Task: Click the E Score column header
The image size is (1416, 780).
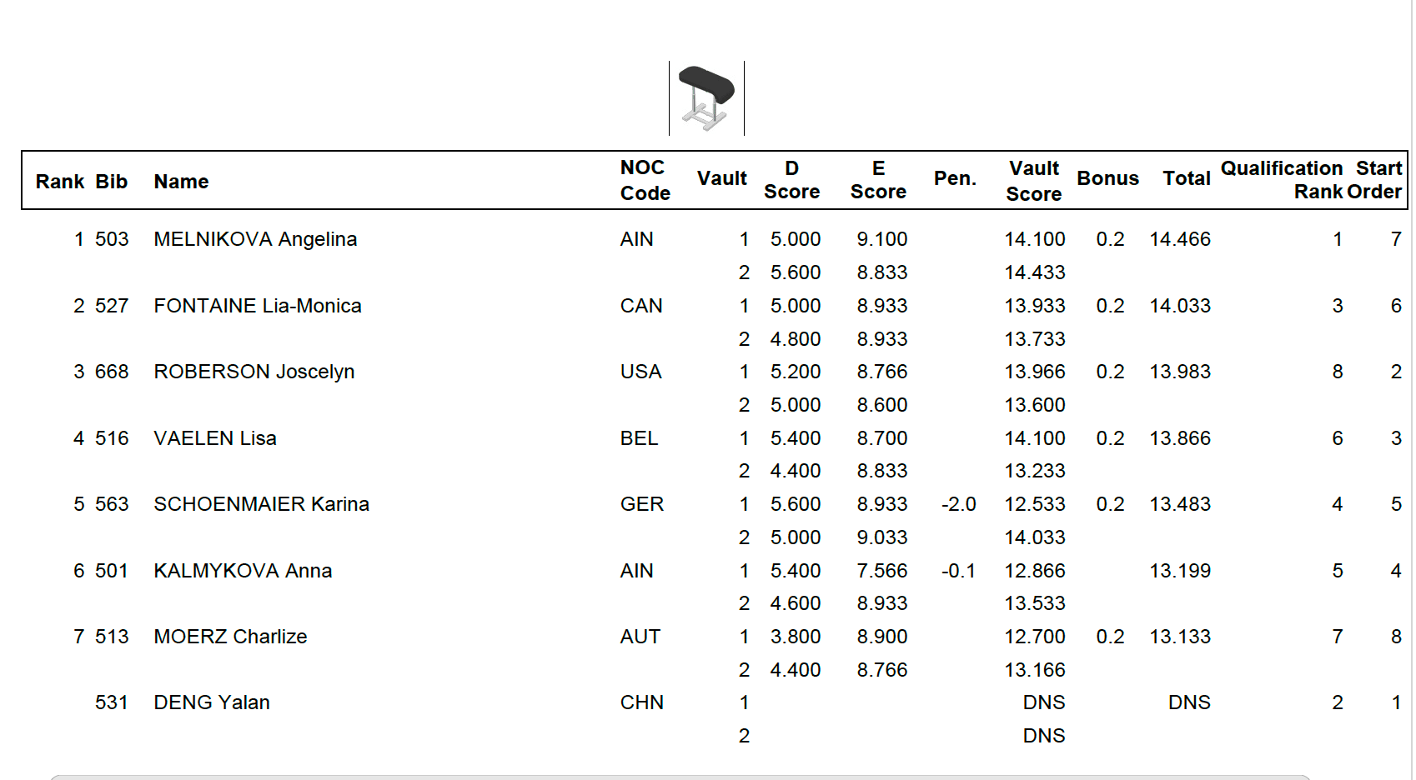Action: 878,181
